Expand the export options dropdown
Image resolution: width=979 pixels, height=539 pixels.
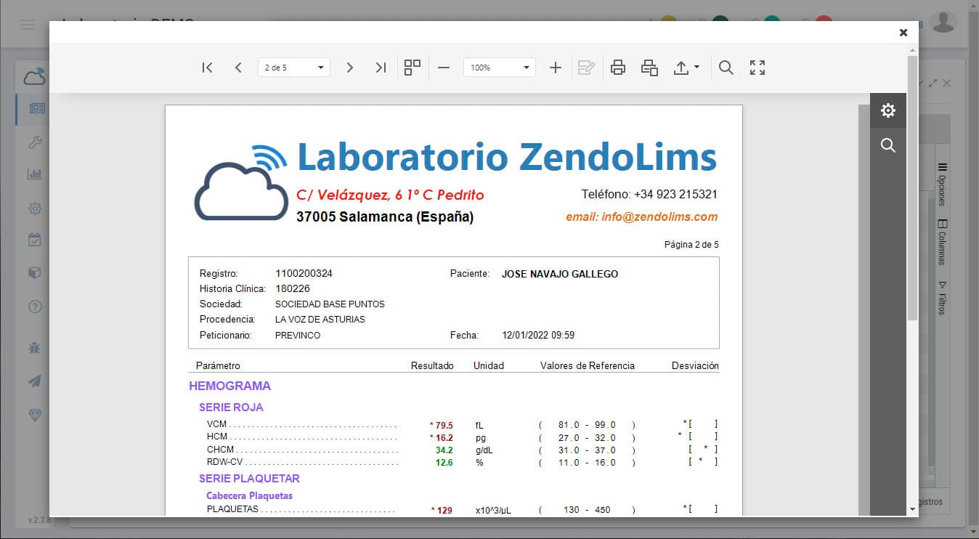tap(686, 68)
